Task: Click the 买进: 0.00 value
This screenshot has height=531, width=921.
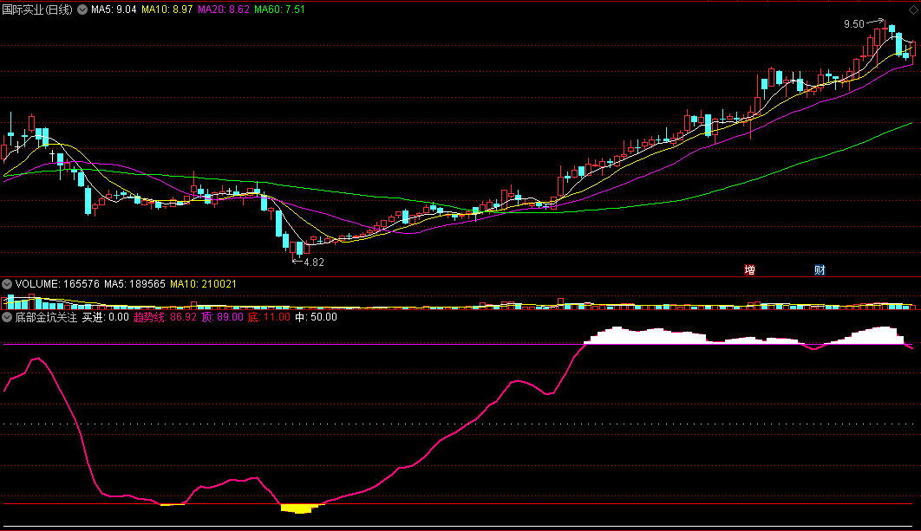Action: click(105, 317)
